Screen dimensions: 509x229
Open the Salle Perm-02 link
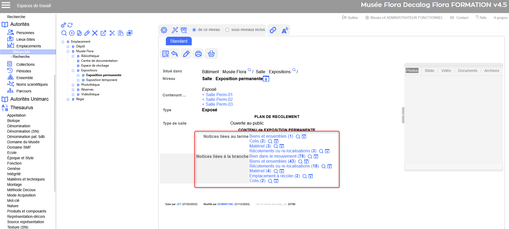(x=219, y=99)
